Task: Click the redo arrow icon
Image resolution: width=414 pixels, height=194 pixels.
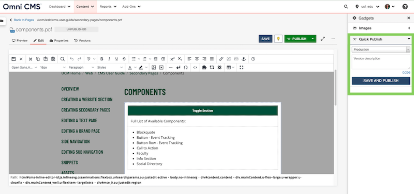Action: (x=79, y=59)
